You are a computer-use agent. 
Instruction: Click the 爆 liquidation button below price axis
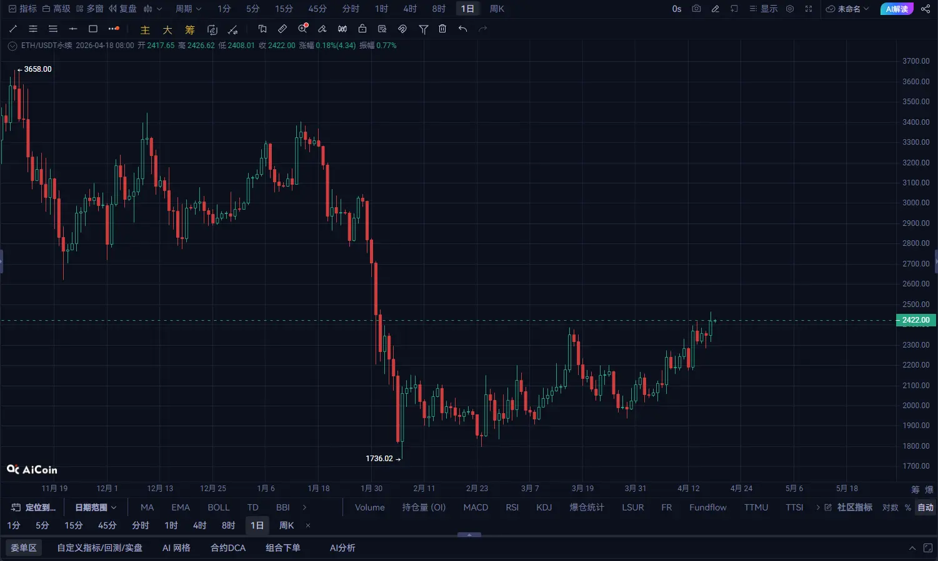tap(929, 489)
